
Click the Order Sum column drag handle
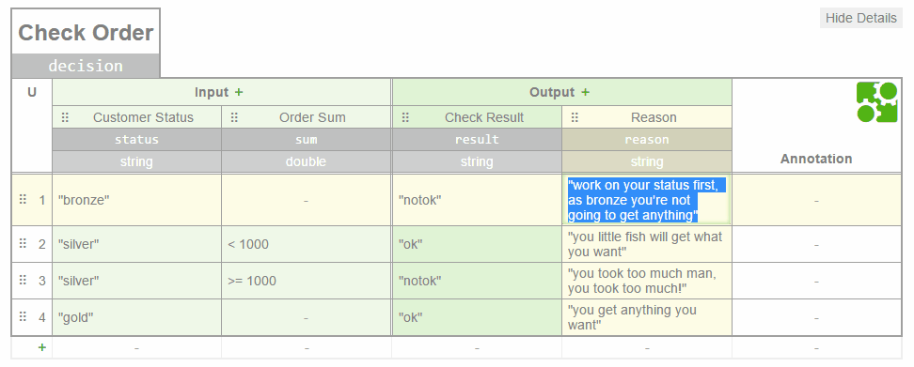(234, 117)
